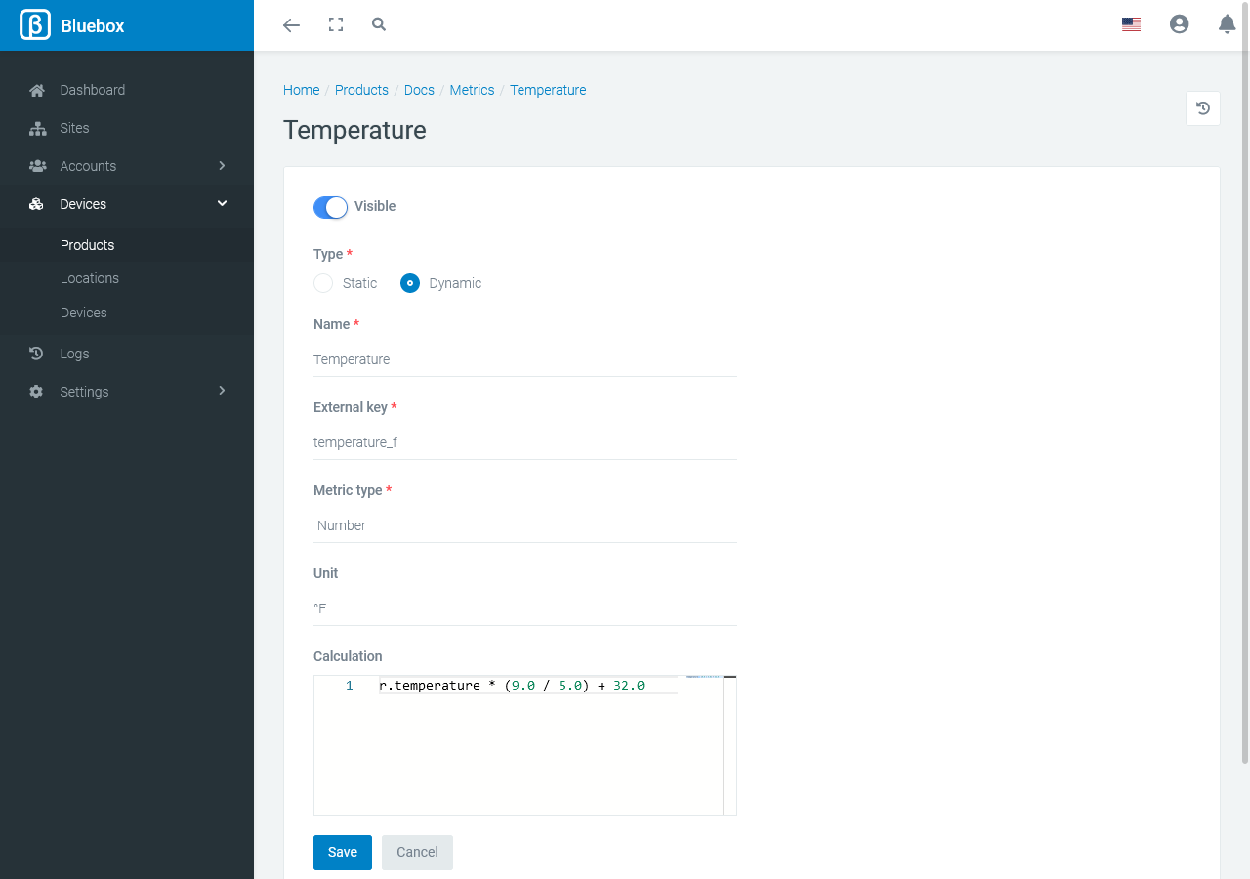
Task: Open Logs from the sidebar
Action: pos(74,354)
